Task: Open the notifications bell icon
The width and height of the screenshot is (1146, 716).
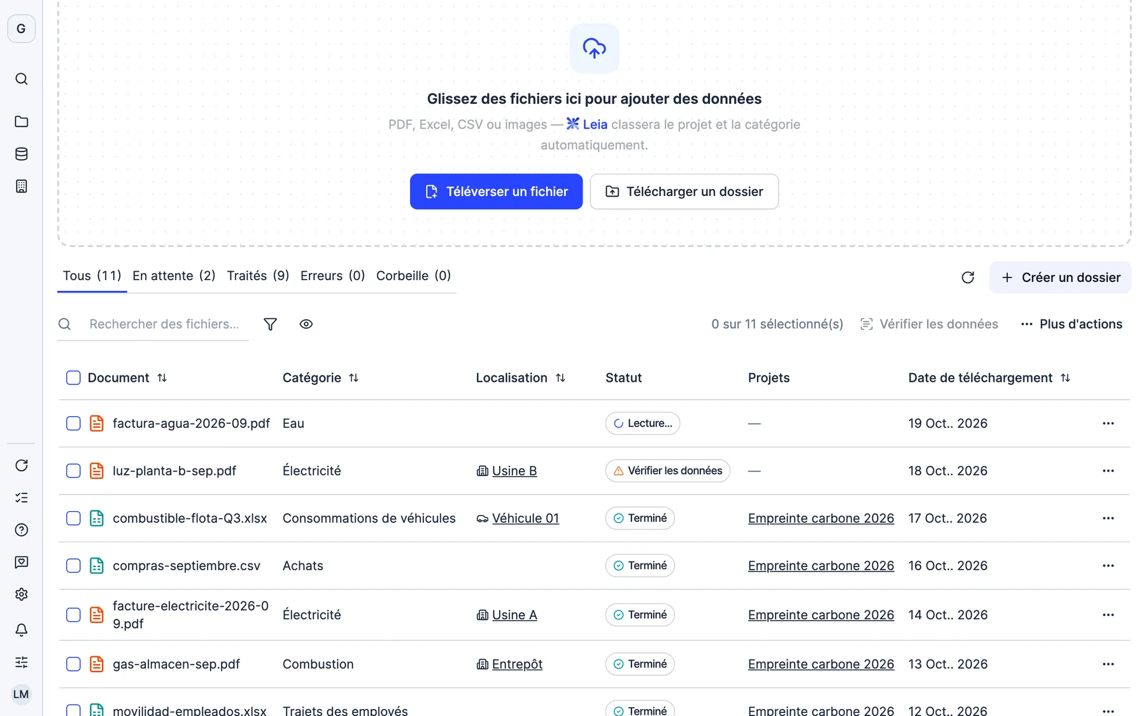Action: click(x=21, y=630)
